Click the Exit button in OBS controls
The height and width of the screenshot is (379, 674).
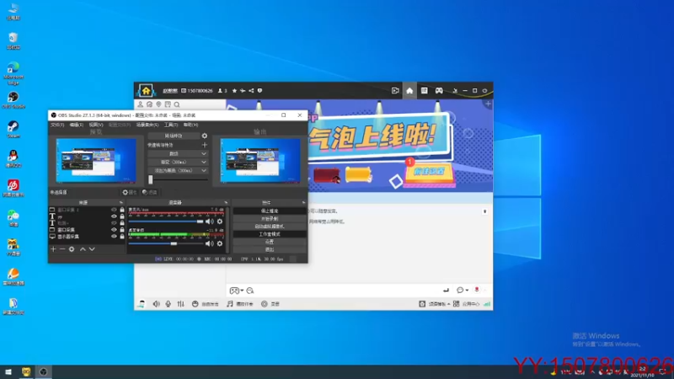point(270,249)
